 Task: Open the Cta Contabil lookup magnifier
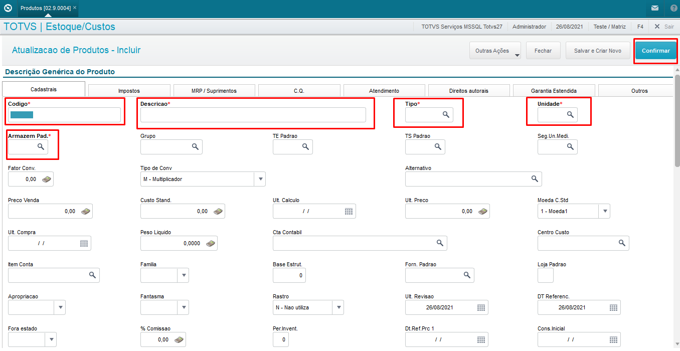click(440, 243)
